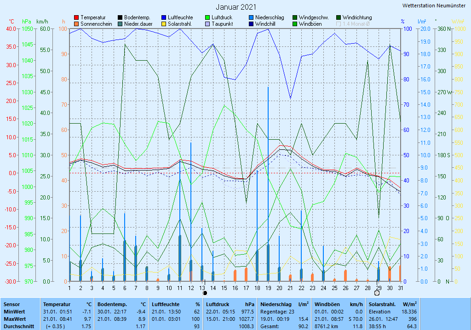
Task: Click the yellow Solarstrahl. legend swatch
Action: (x=164, y=24)
